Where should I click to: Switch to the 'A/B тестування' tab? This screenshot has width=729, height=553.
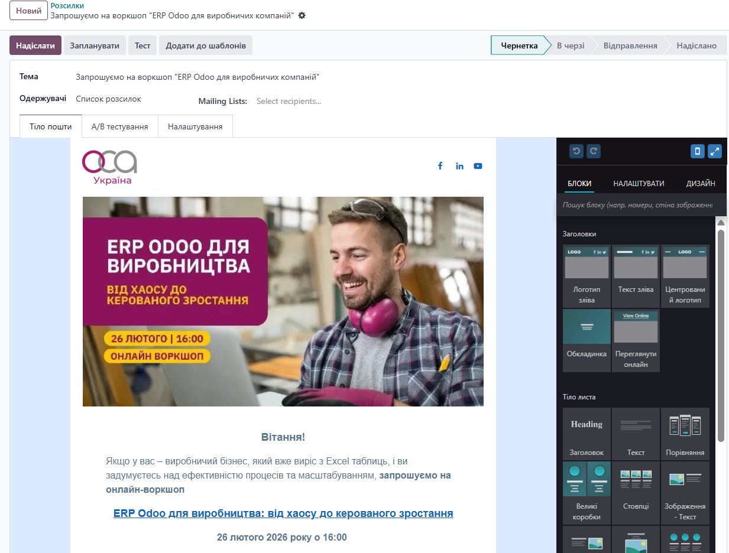[119, 126]
